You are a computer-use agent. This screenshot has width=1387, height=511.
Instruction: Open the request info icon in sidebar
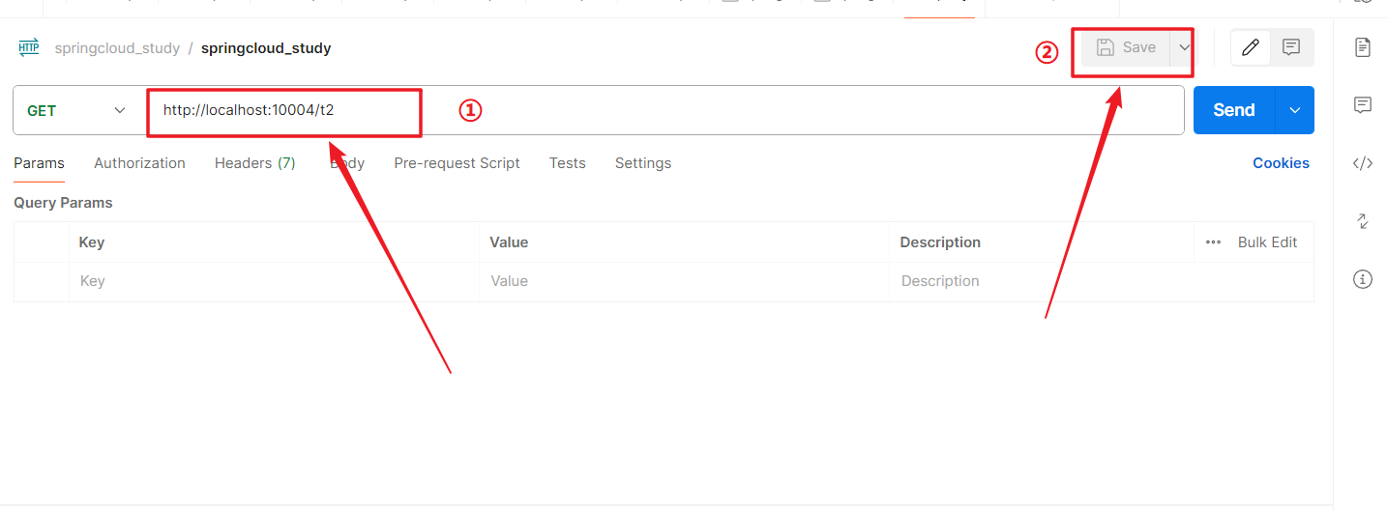click(x=1363, y=279)
